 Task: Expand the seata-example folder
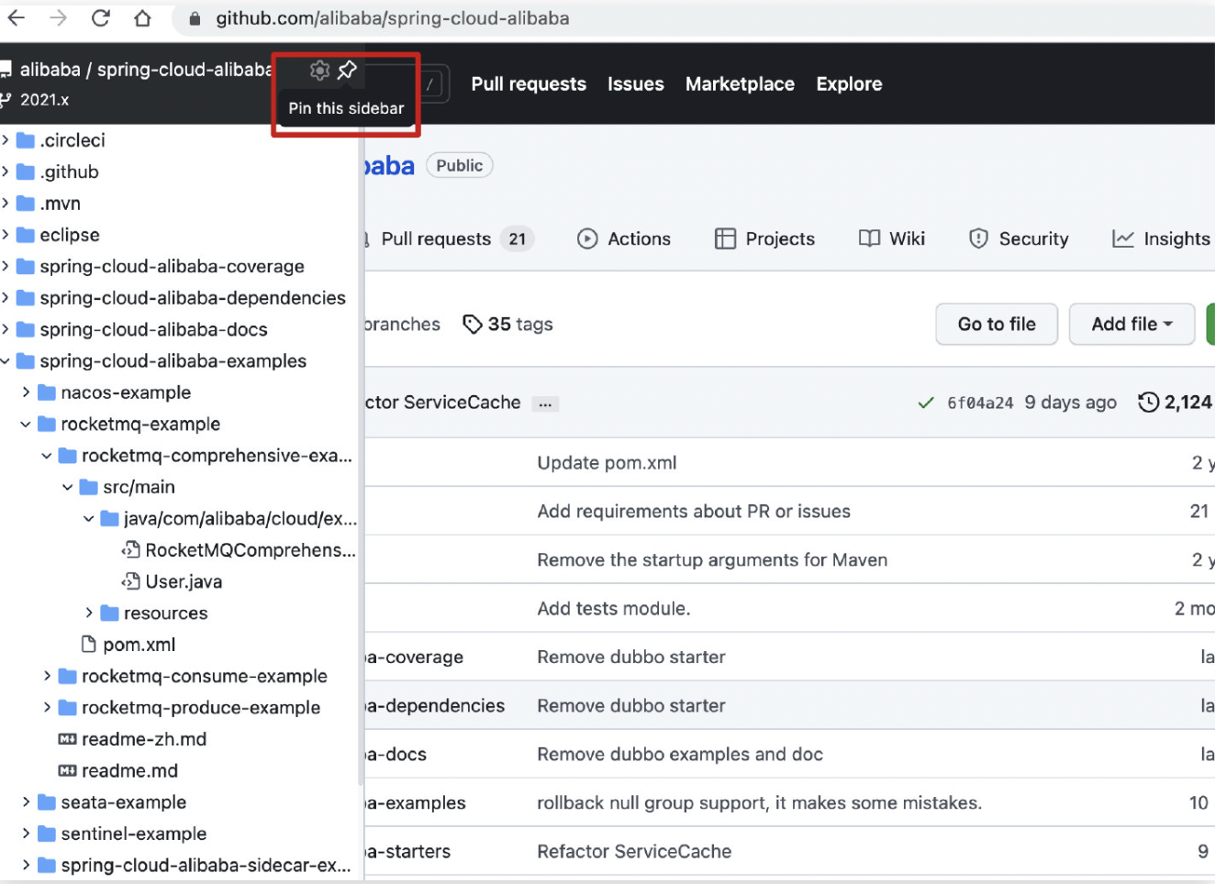(x=26, y=802)
